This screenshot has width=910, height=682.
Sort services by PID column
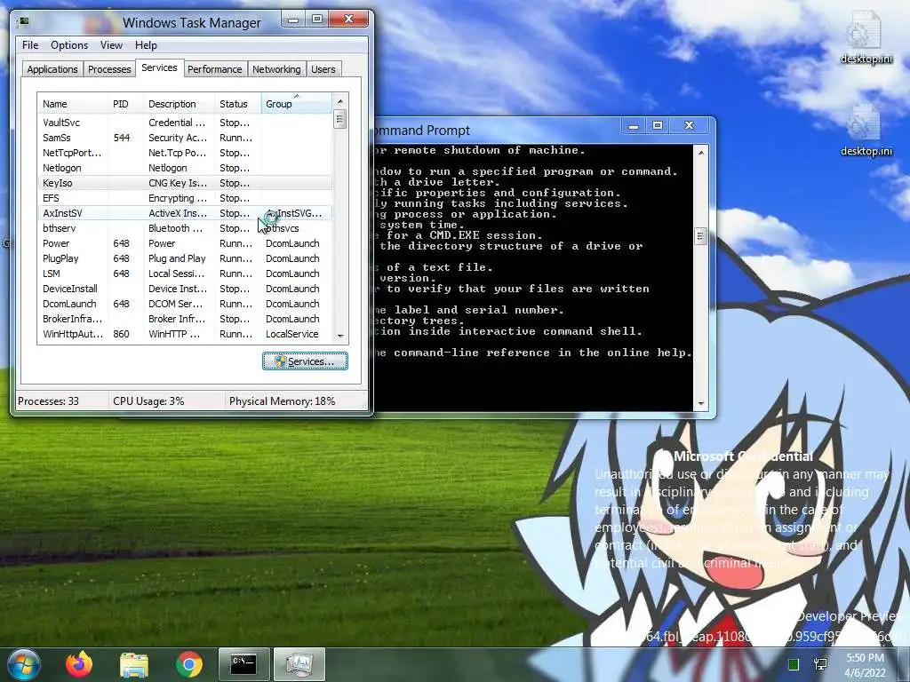tap(125, 104)
